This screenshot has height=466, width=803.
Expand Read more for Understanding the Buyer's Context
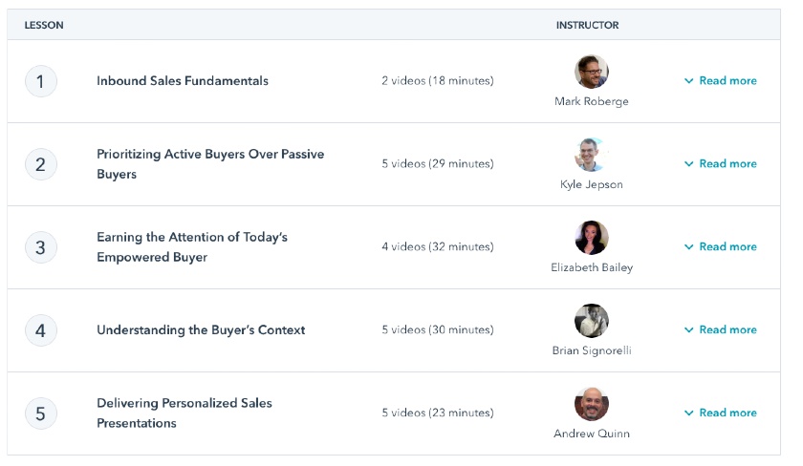click(x=721, y=330)
